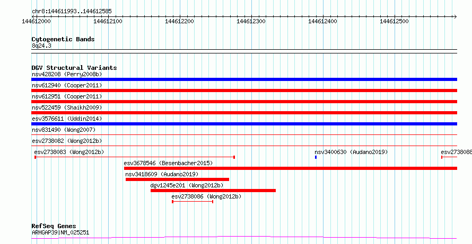Select the red nsv522459 variant bar
This screenshot has height=244, width=472.
pyautogui.click(x=244, y=113)
